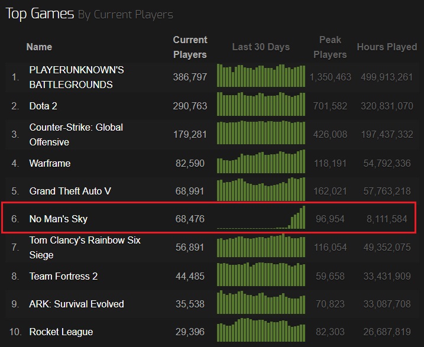Select peak players value 118,191
The image size is (424, 347).
pyautogui.click(x=330, y=163)
